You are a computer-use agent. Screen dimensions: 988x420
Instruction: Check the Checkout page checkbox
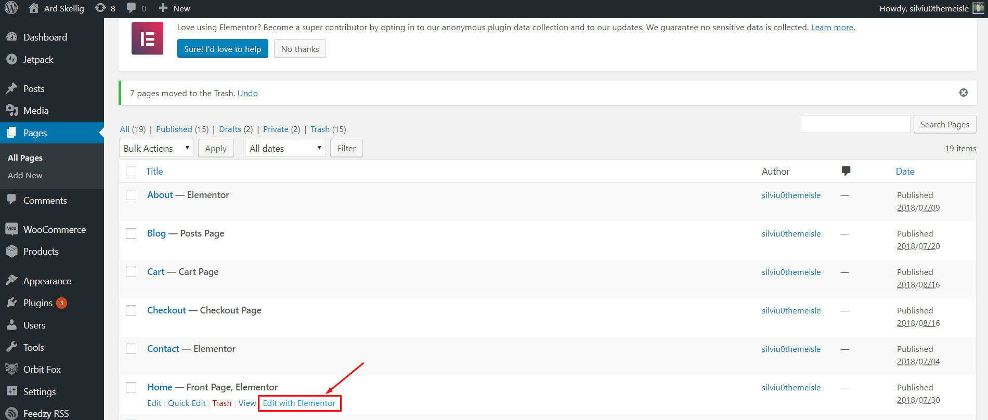coord(131,310)
